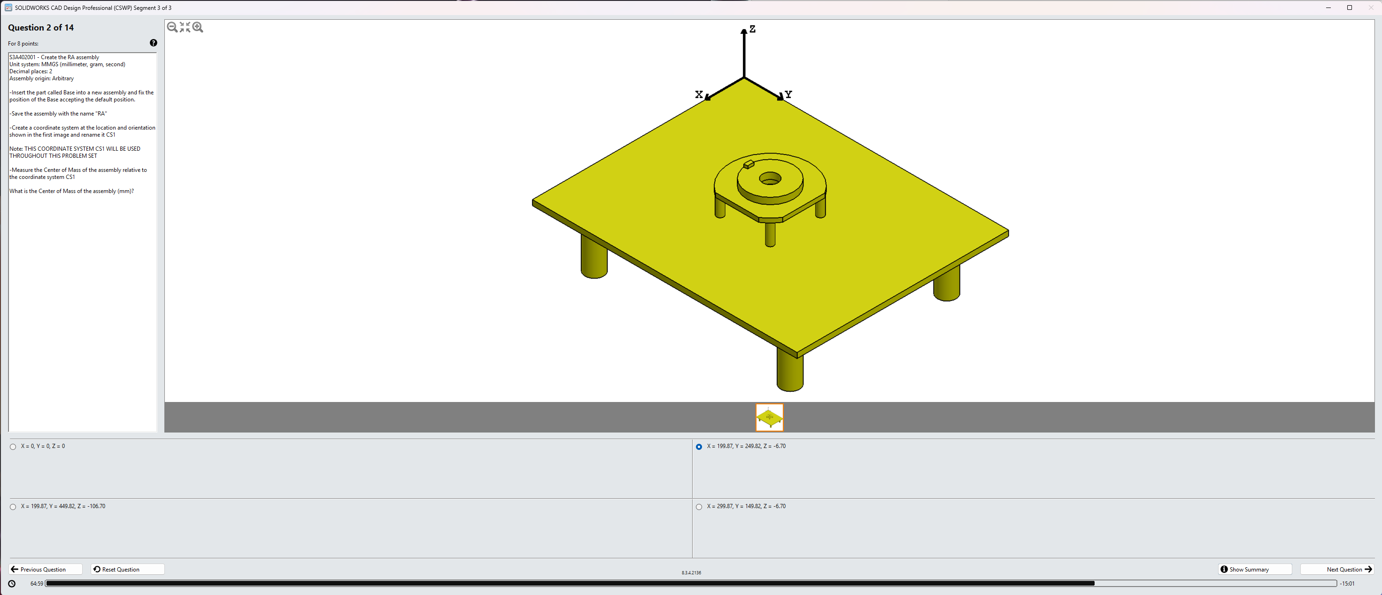Image resolution: width=1382 pixels, height=595 pixels.
Task: Click the exam time progress bar
Action: [x=690, y=584]
